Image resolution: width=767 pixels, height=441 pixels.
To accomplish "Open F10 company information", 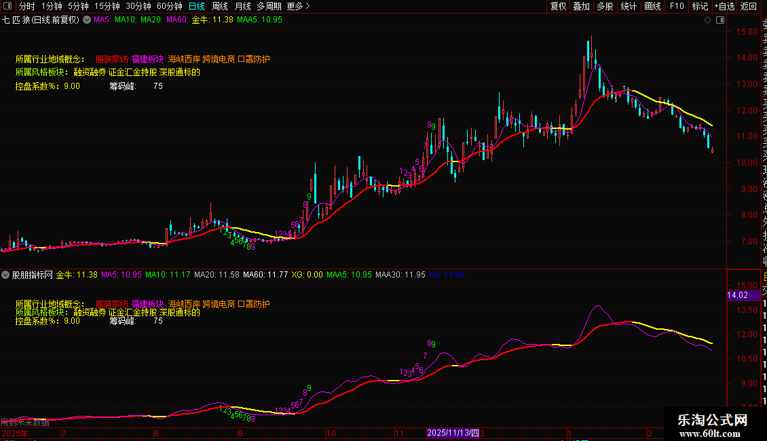I will [x=677, y=6].
